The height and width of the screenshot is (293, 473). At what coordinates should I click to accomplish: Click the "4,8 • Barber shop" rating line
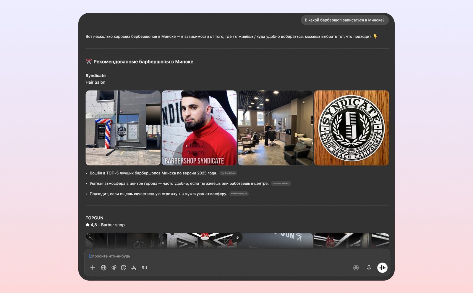[x=105, y=225]
